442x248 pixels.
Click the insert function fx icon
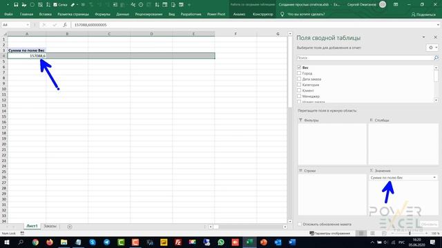65,25
